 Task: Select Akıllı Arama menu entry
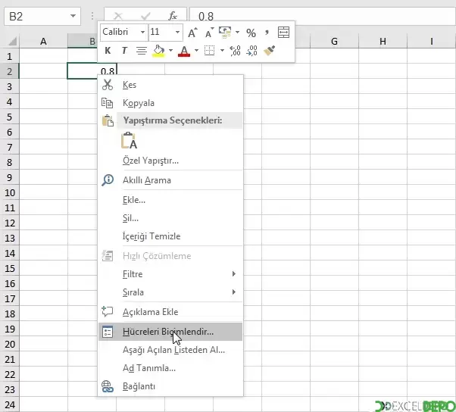[170, 180]
